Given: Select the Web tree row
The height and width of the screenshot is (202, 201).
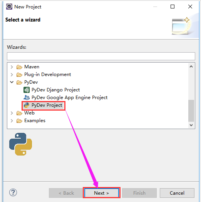Looking at the screenshot, I should point(29,113).
